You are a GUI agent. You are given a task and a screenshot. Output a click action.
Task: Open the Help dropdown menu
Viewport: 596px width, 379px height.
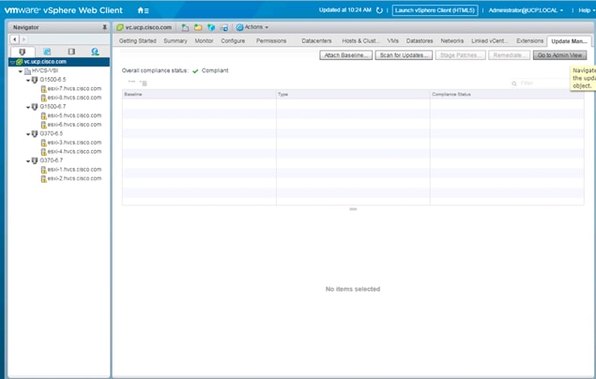click(x=587, y=10)
